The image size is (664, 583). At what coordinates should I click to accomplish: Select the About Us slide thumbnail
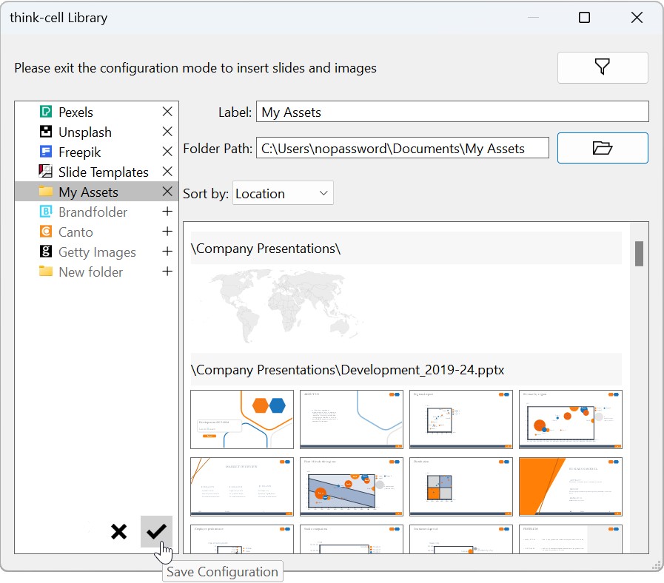pyautogui.click(x=352, y=419)
